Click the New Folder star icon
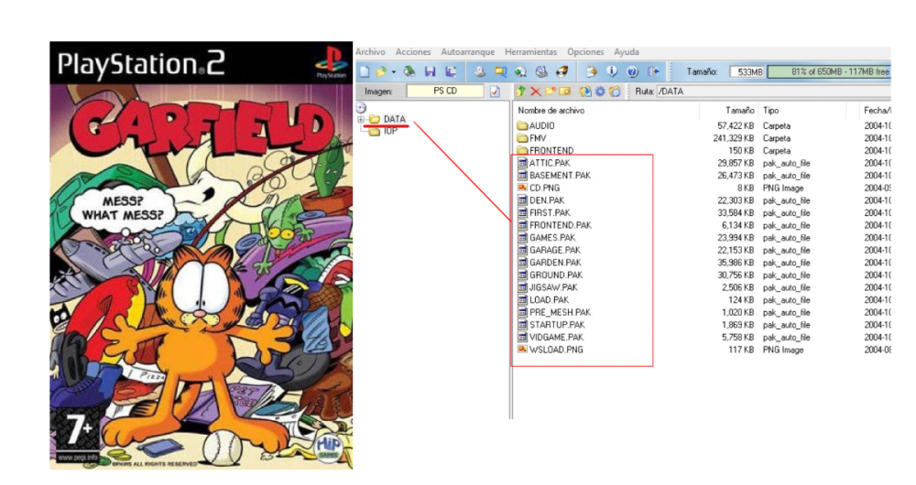 click(551, 91)
